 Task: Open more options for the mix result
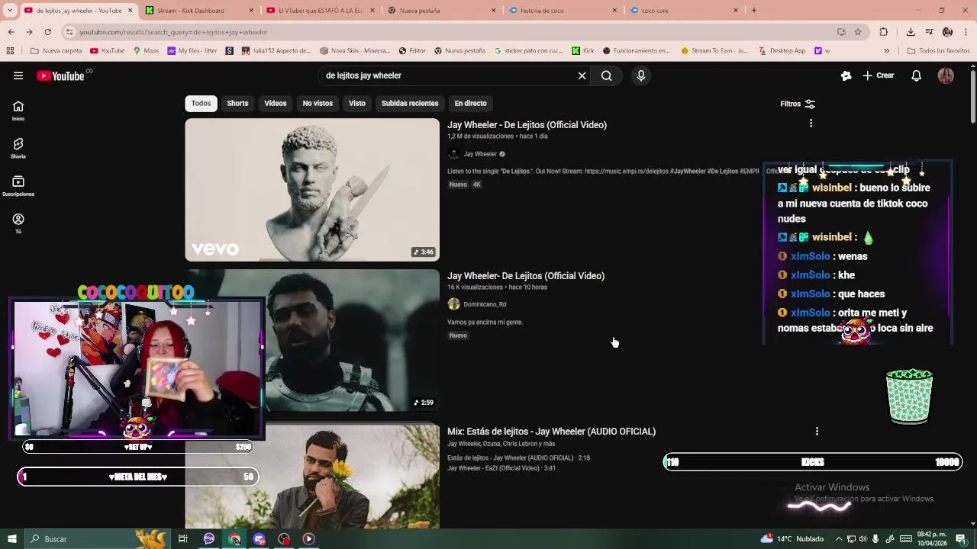click(817, 432)
